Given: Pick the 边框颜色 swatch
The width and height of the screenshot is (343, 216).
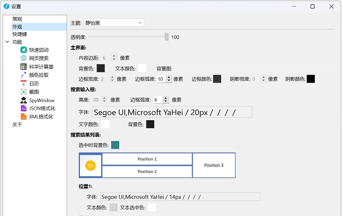Looking at the screenshot, I should (x=217, y=79).
